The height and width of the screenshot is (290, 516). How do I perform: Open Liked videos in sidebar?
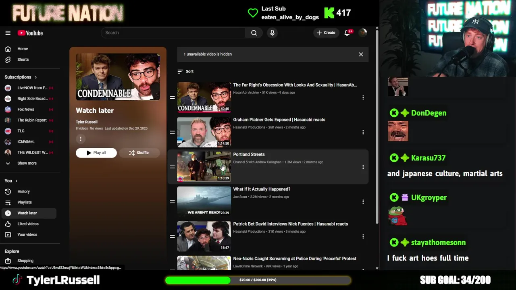tap(28, 224)
